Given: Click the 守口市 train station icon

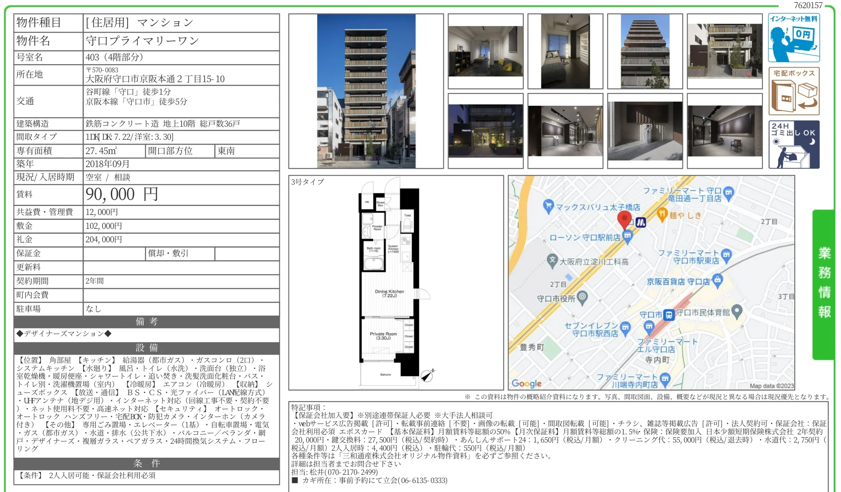Looking at the screenshot, I should tap(669, 315).
